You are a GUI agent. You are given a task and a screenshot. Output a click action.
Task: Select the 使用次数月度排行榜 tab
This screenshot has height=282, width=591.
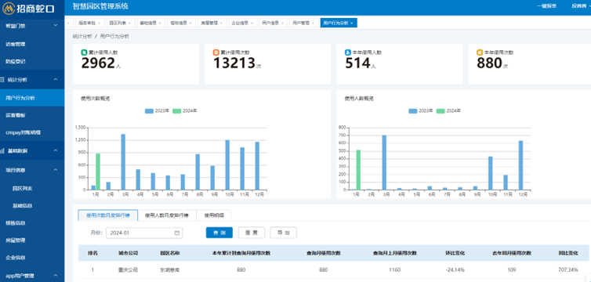point(108,215)
